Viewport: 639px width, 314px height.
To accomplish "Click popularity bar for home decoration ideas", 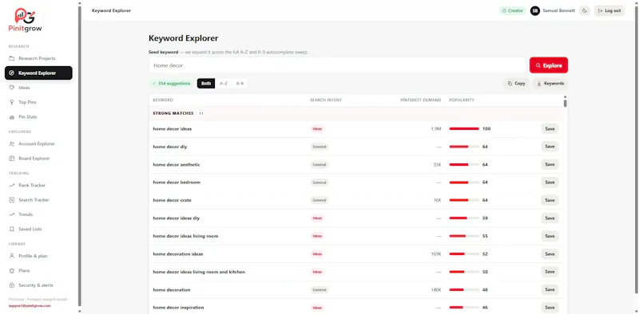I will [x=464, y=253].
